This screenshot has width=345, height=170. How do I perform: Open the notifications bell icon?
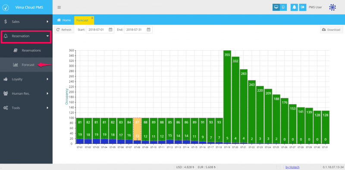coord(294,7)
